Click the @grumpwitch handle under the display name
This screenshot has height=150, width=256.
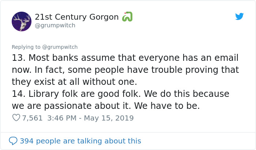55,25
